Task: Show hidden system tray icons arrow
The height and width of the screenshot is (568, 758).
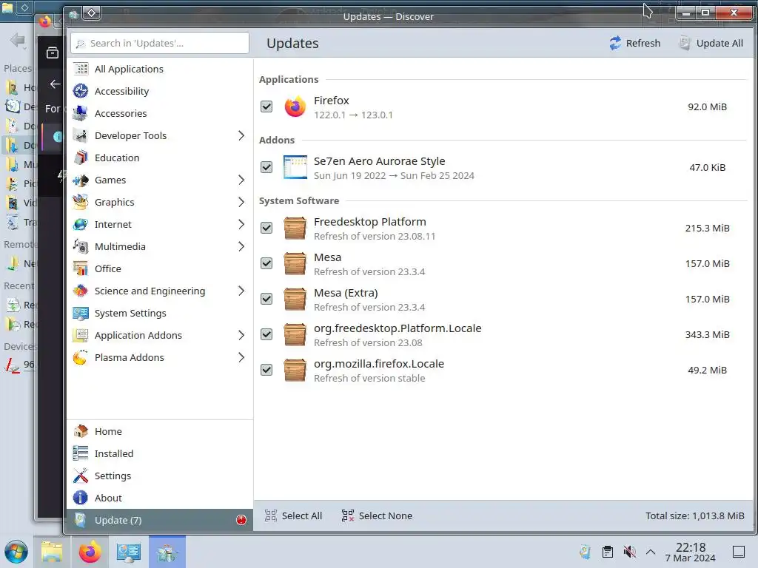Action: (651, 552)
